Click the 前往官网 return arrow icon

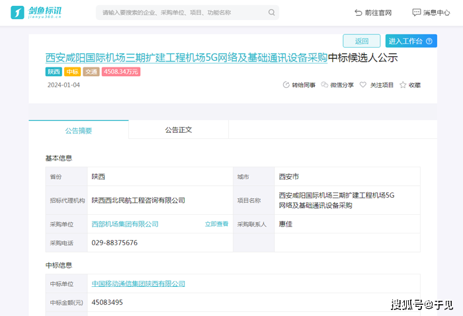point(358,13)
